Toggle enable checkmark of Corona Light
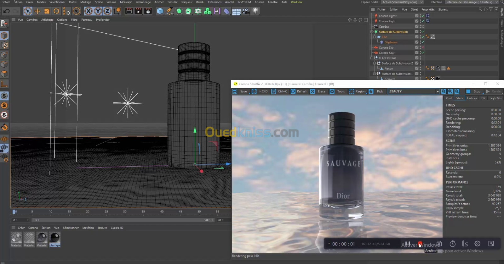Viewport: 504px width, 264px height. [423, 21]
